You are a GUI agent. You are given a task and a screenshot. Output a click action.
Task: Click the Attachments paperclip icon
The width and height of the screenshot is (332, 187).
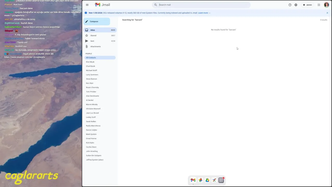pyautogui.click(x=87, y=46)
